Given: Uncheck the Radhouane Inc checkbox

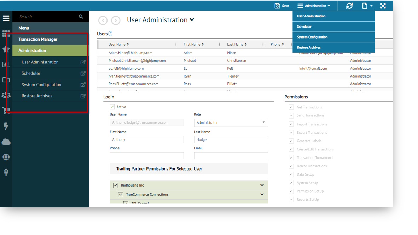Looking at the screenshot, I should click(x=115, y=185).
